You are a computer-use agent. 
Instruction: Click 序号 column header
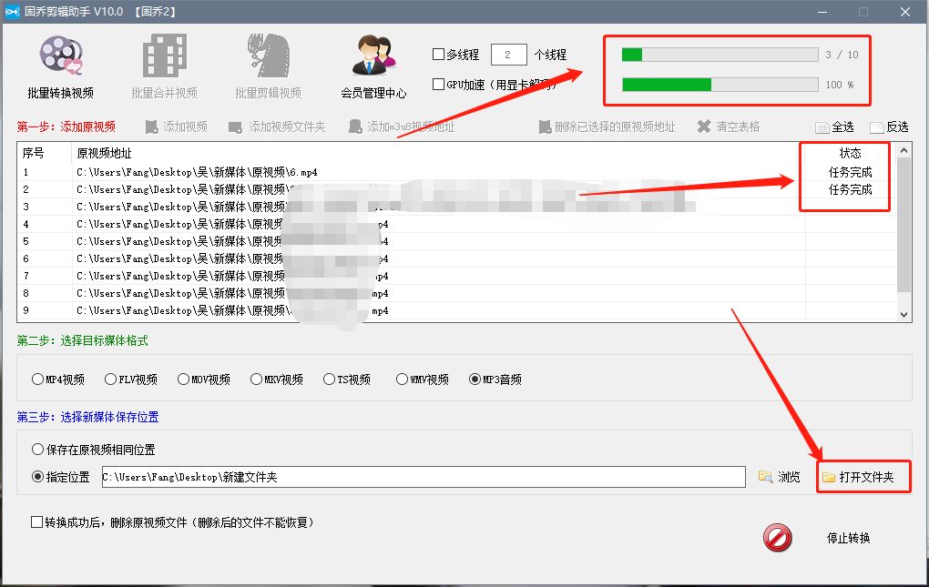(x=33, y=153)
